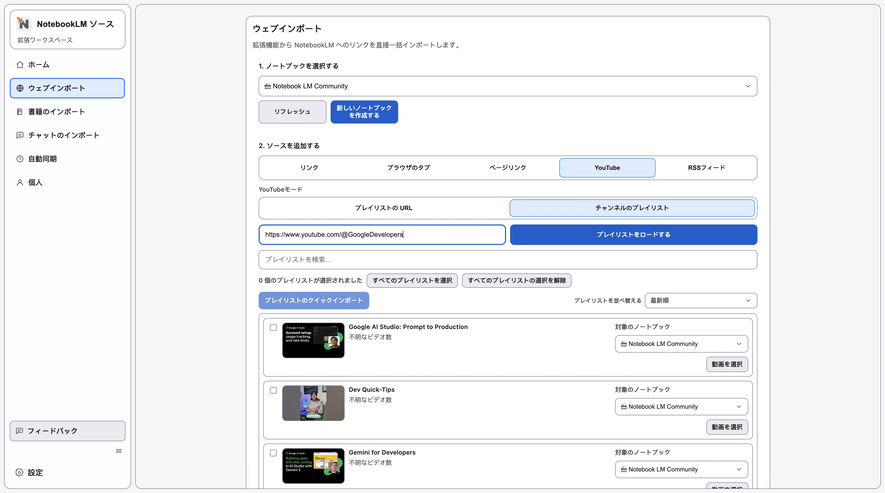Click プレイリストをロードする to load playlists
Viewport: 885px width, 493px height.
pyautogui.click(x=633, y=234)
